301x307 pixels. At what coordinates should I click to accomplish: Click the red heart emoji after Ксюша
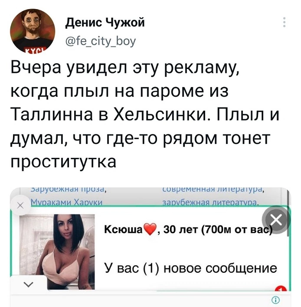(x=150, y=229)
